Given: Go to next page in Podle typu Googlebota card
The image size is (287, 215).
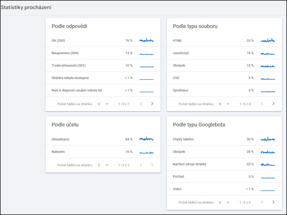Looking at the screenshot, I should pyautogui.click(x=273, y=202).
